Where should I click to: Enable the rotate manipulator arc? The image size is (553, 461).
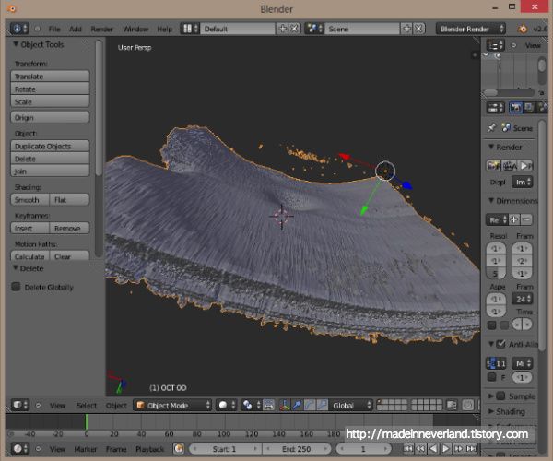[310, 406]
